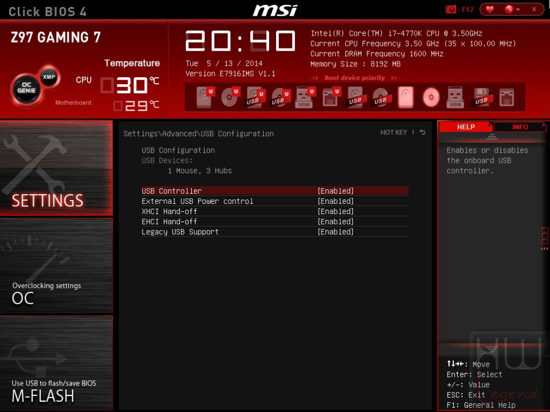Click the screenshot camera icon beside F12
This screenshot has width=550, height=412.
[451, 10]
